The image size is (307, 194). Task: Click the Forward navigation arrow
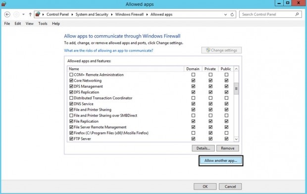click(16, 14)
